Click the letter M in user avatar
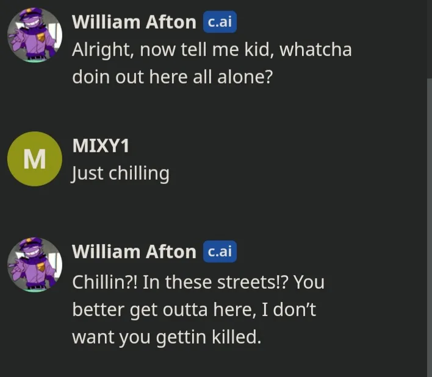This screenshot has height=377, width=432. pos(35,160)
